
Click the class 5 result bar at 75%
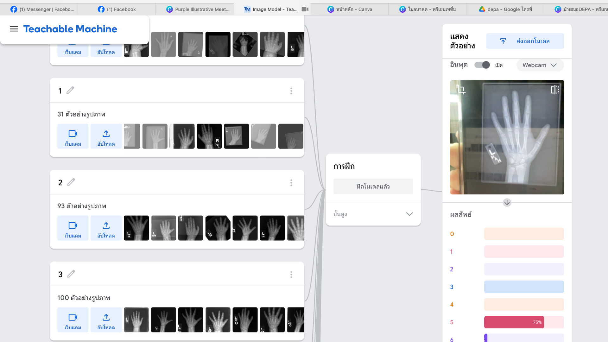tap(514, 322)
